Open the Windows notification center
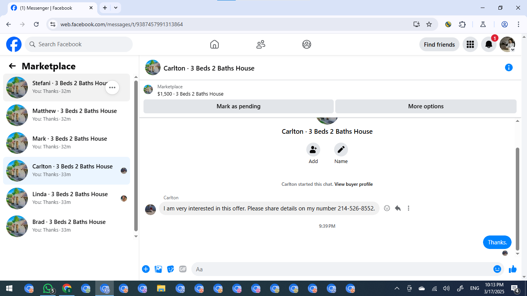Screen dimensions: 527x296 pos(515,288)
